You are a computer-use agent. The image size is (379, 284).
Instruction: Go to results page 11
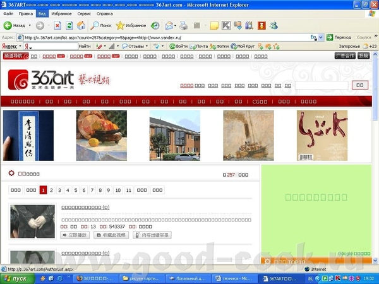pyautogui.click(x=129, y=190)
